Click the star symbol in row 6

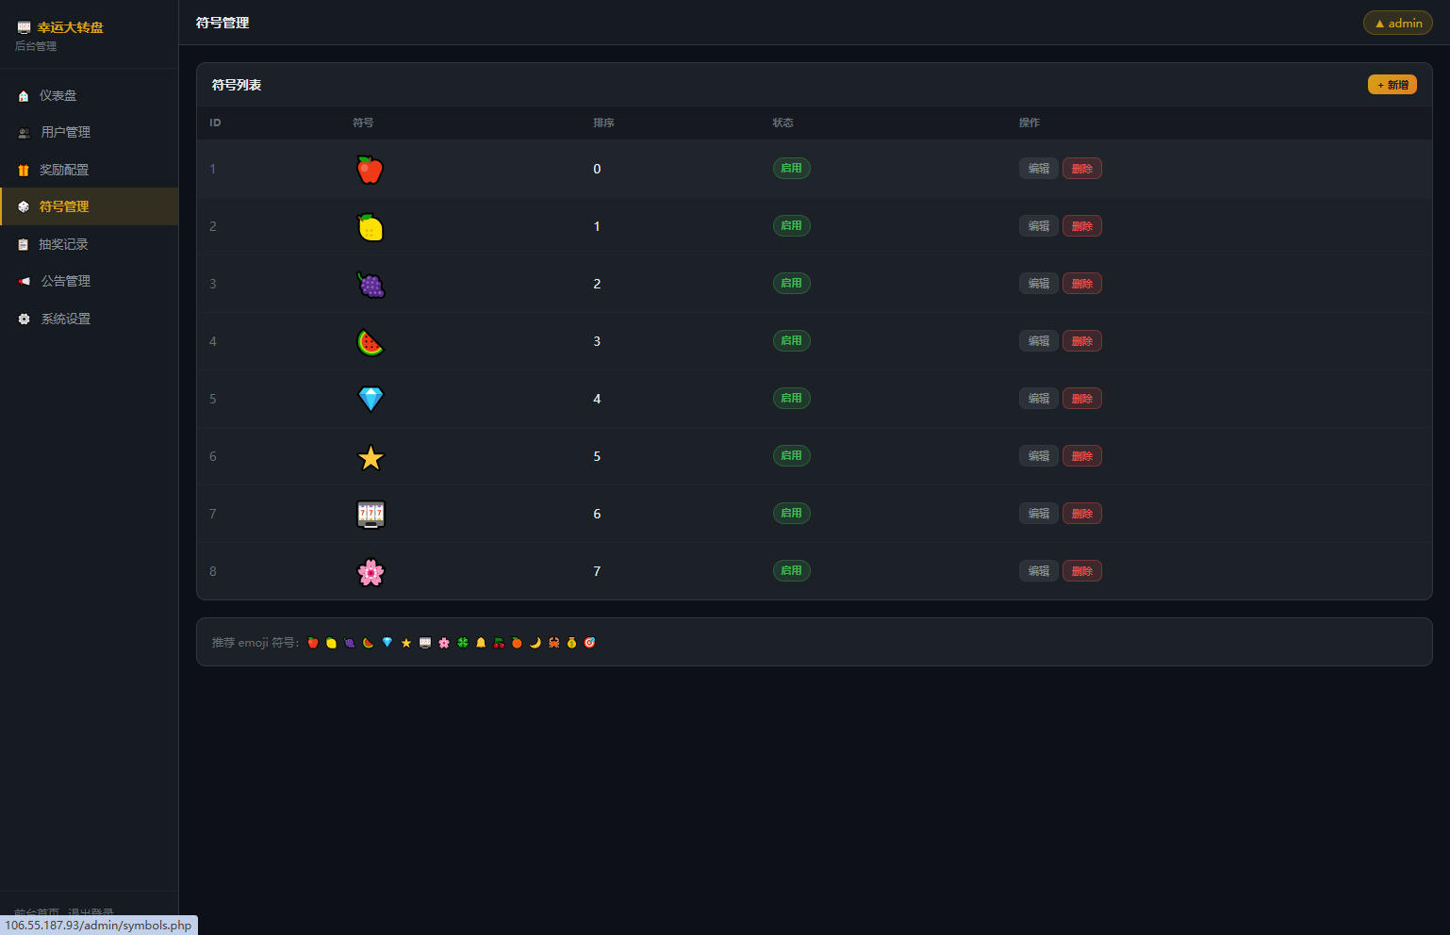point(371,457)
